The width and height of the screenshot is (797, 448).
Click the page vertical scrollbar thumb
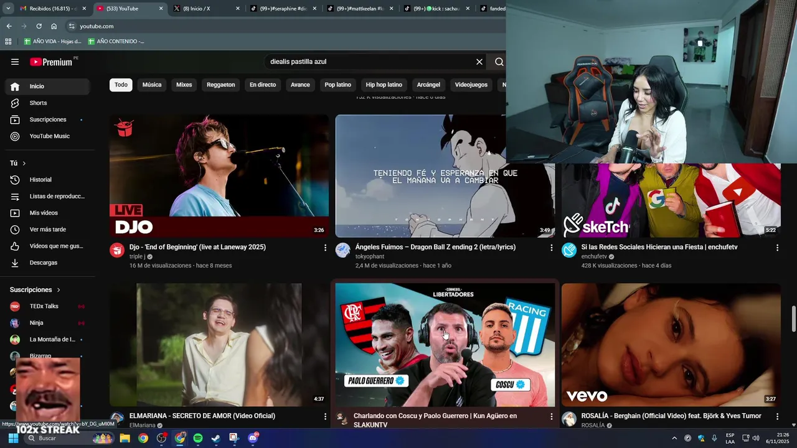(793, 319)
